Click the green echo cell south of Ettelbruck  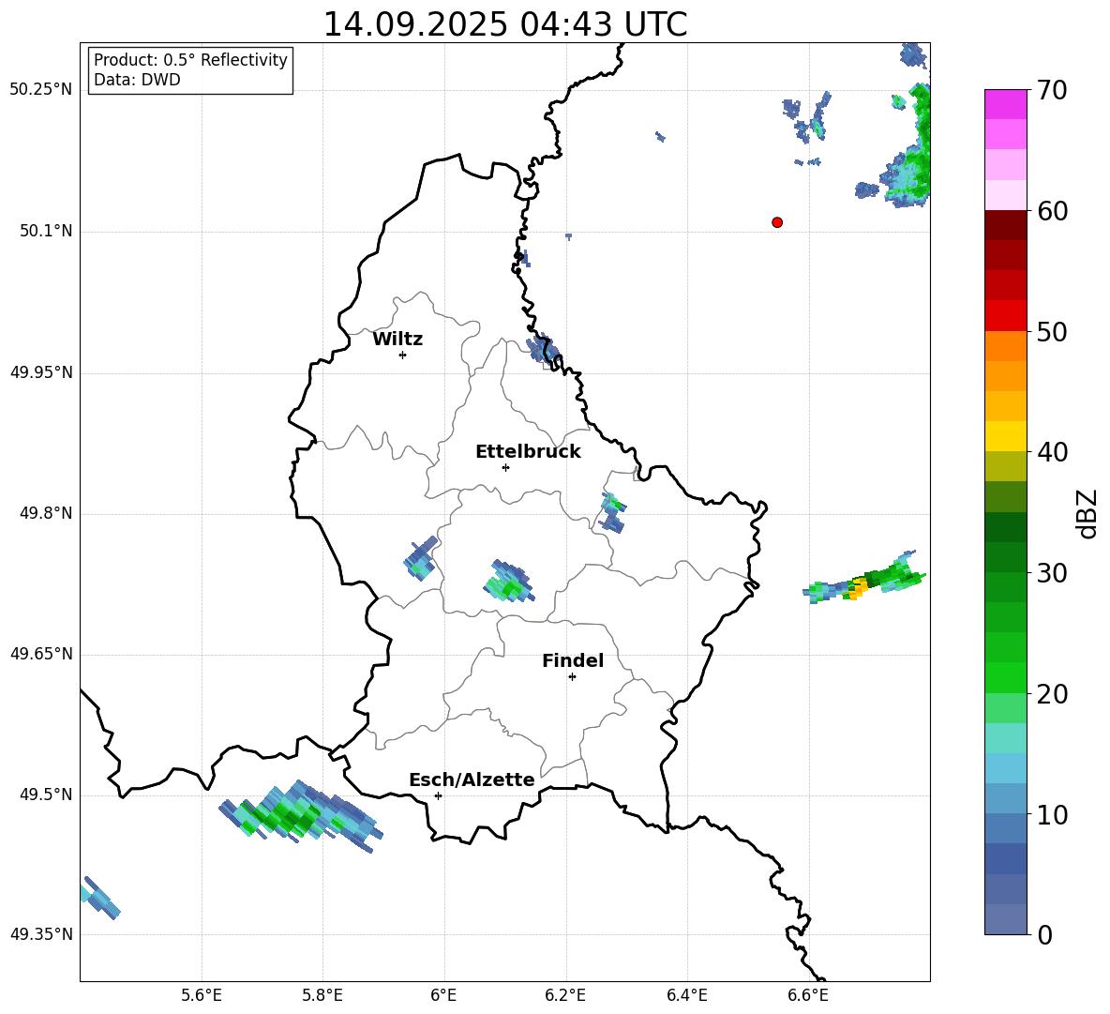[510, 581]
